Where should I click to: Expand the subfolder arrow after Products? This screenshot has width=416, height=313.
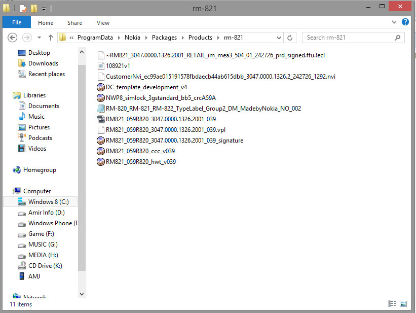point(218,38)
